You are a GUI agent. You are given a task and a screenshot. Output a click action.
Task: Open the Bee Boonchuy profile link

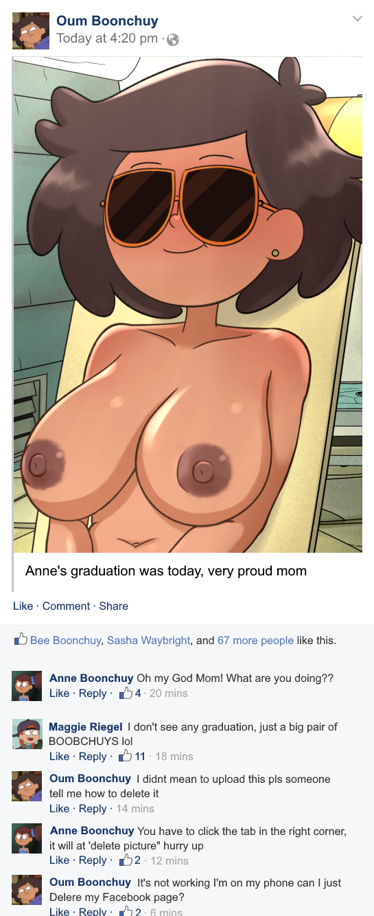coord(66,640)
